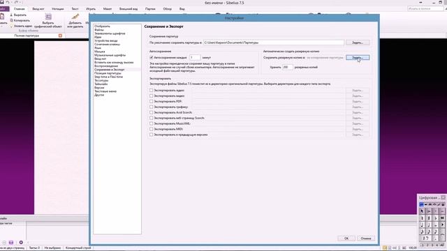Choose the sharp accidental on the keypad
447x251 pixels.
pyautogui.click(x=429, y=218)
